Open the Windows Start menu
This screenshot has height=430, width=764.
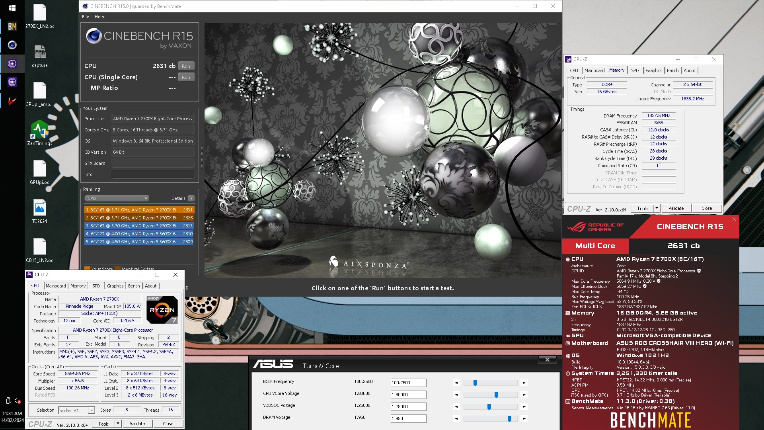12,8
